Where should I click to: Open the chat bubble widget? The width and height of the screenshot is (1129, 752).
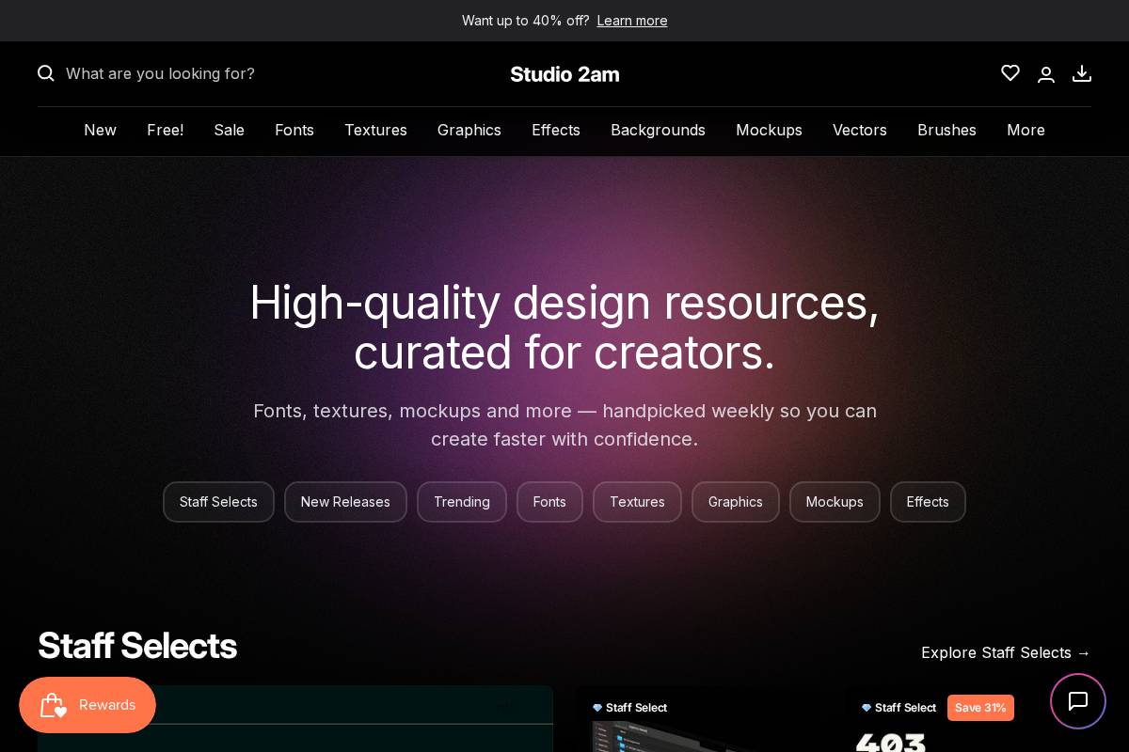coord(1078,701)
